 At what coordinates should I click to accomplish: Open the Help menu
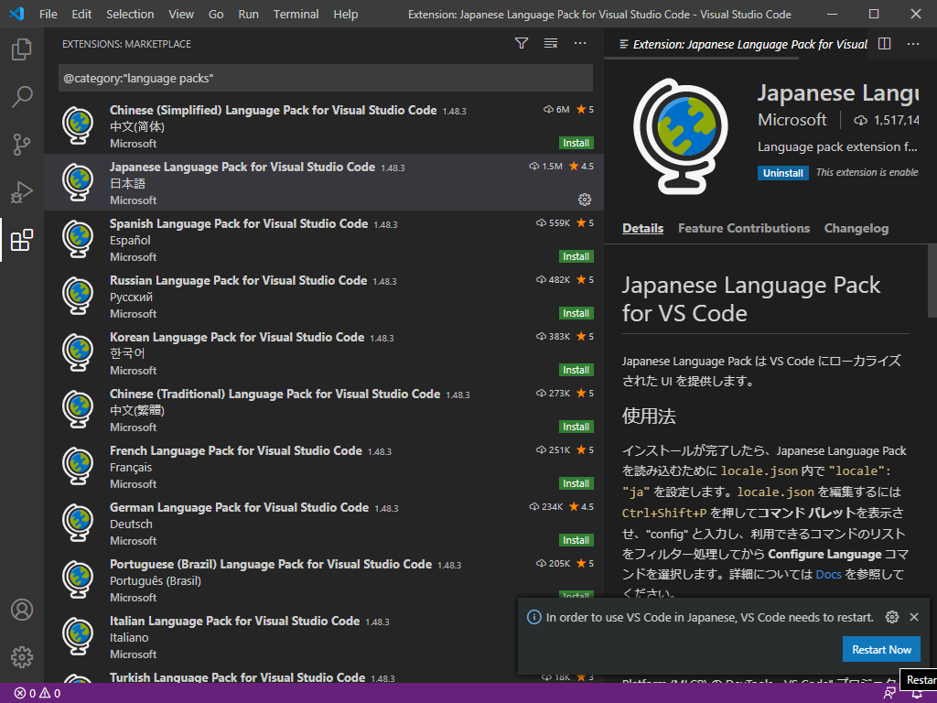(345, 14)
